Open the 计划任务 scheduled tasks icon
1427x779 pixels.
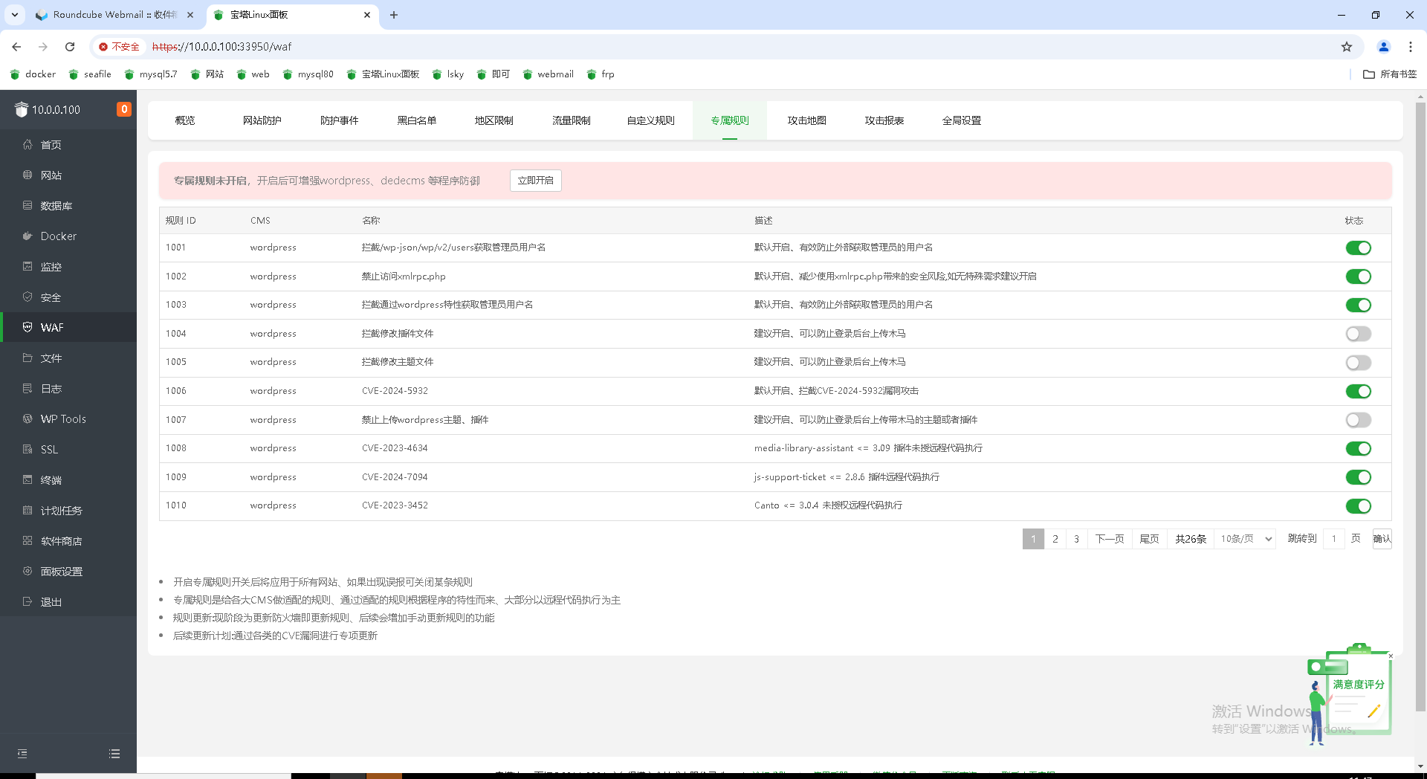coord(27,511)
